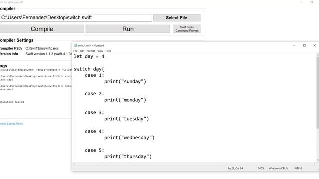Click the Compile button
Viewport: 319px width, 179px height.
coord(42,29)
